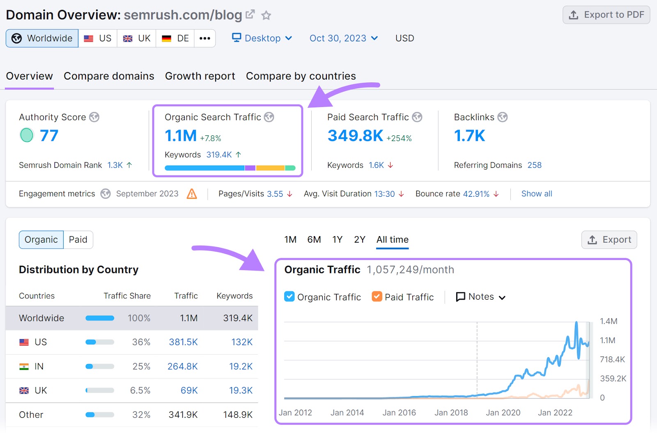This screenshot has width=657, height=437.
Task: Click the Backlinks globe icon
Action: point(503,117)
